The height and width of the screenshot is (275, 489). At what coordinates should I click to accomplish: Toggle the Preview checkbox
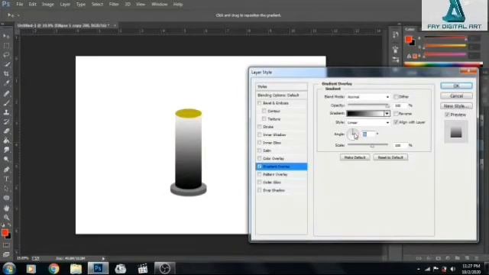click(x=447, y=115)
